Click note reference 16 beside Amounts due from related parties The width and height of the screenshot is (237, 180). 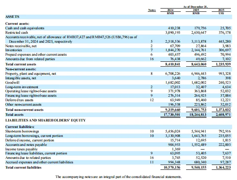152,59
